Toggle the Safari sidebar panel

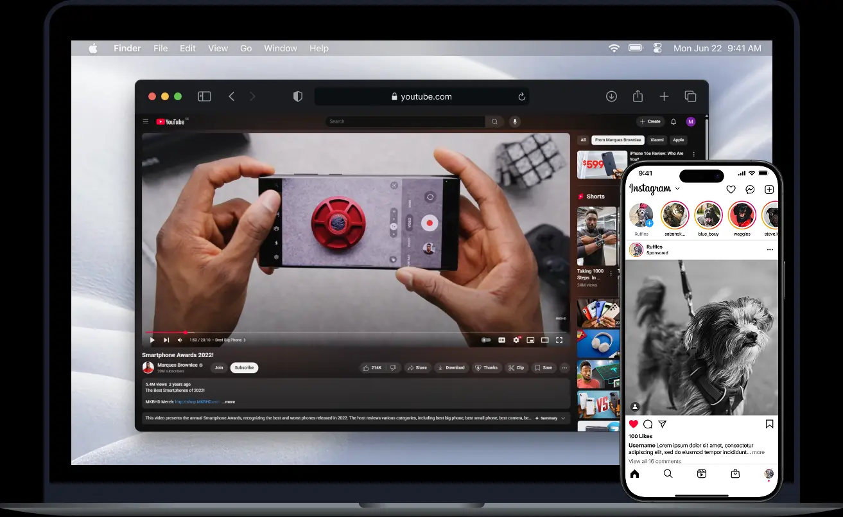pos(204,96)
